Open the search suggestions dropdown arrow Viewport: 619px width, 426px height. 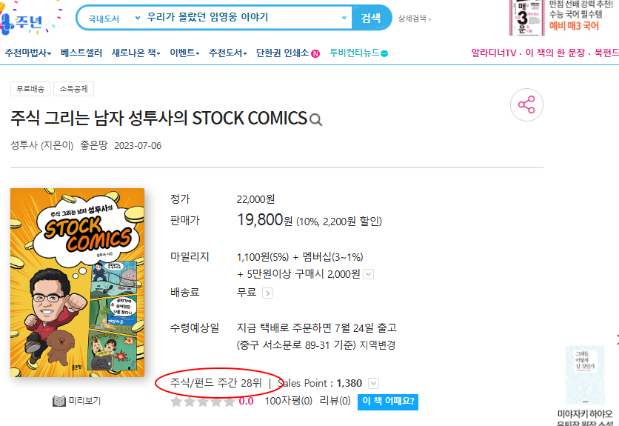click(x=344, y=18)
